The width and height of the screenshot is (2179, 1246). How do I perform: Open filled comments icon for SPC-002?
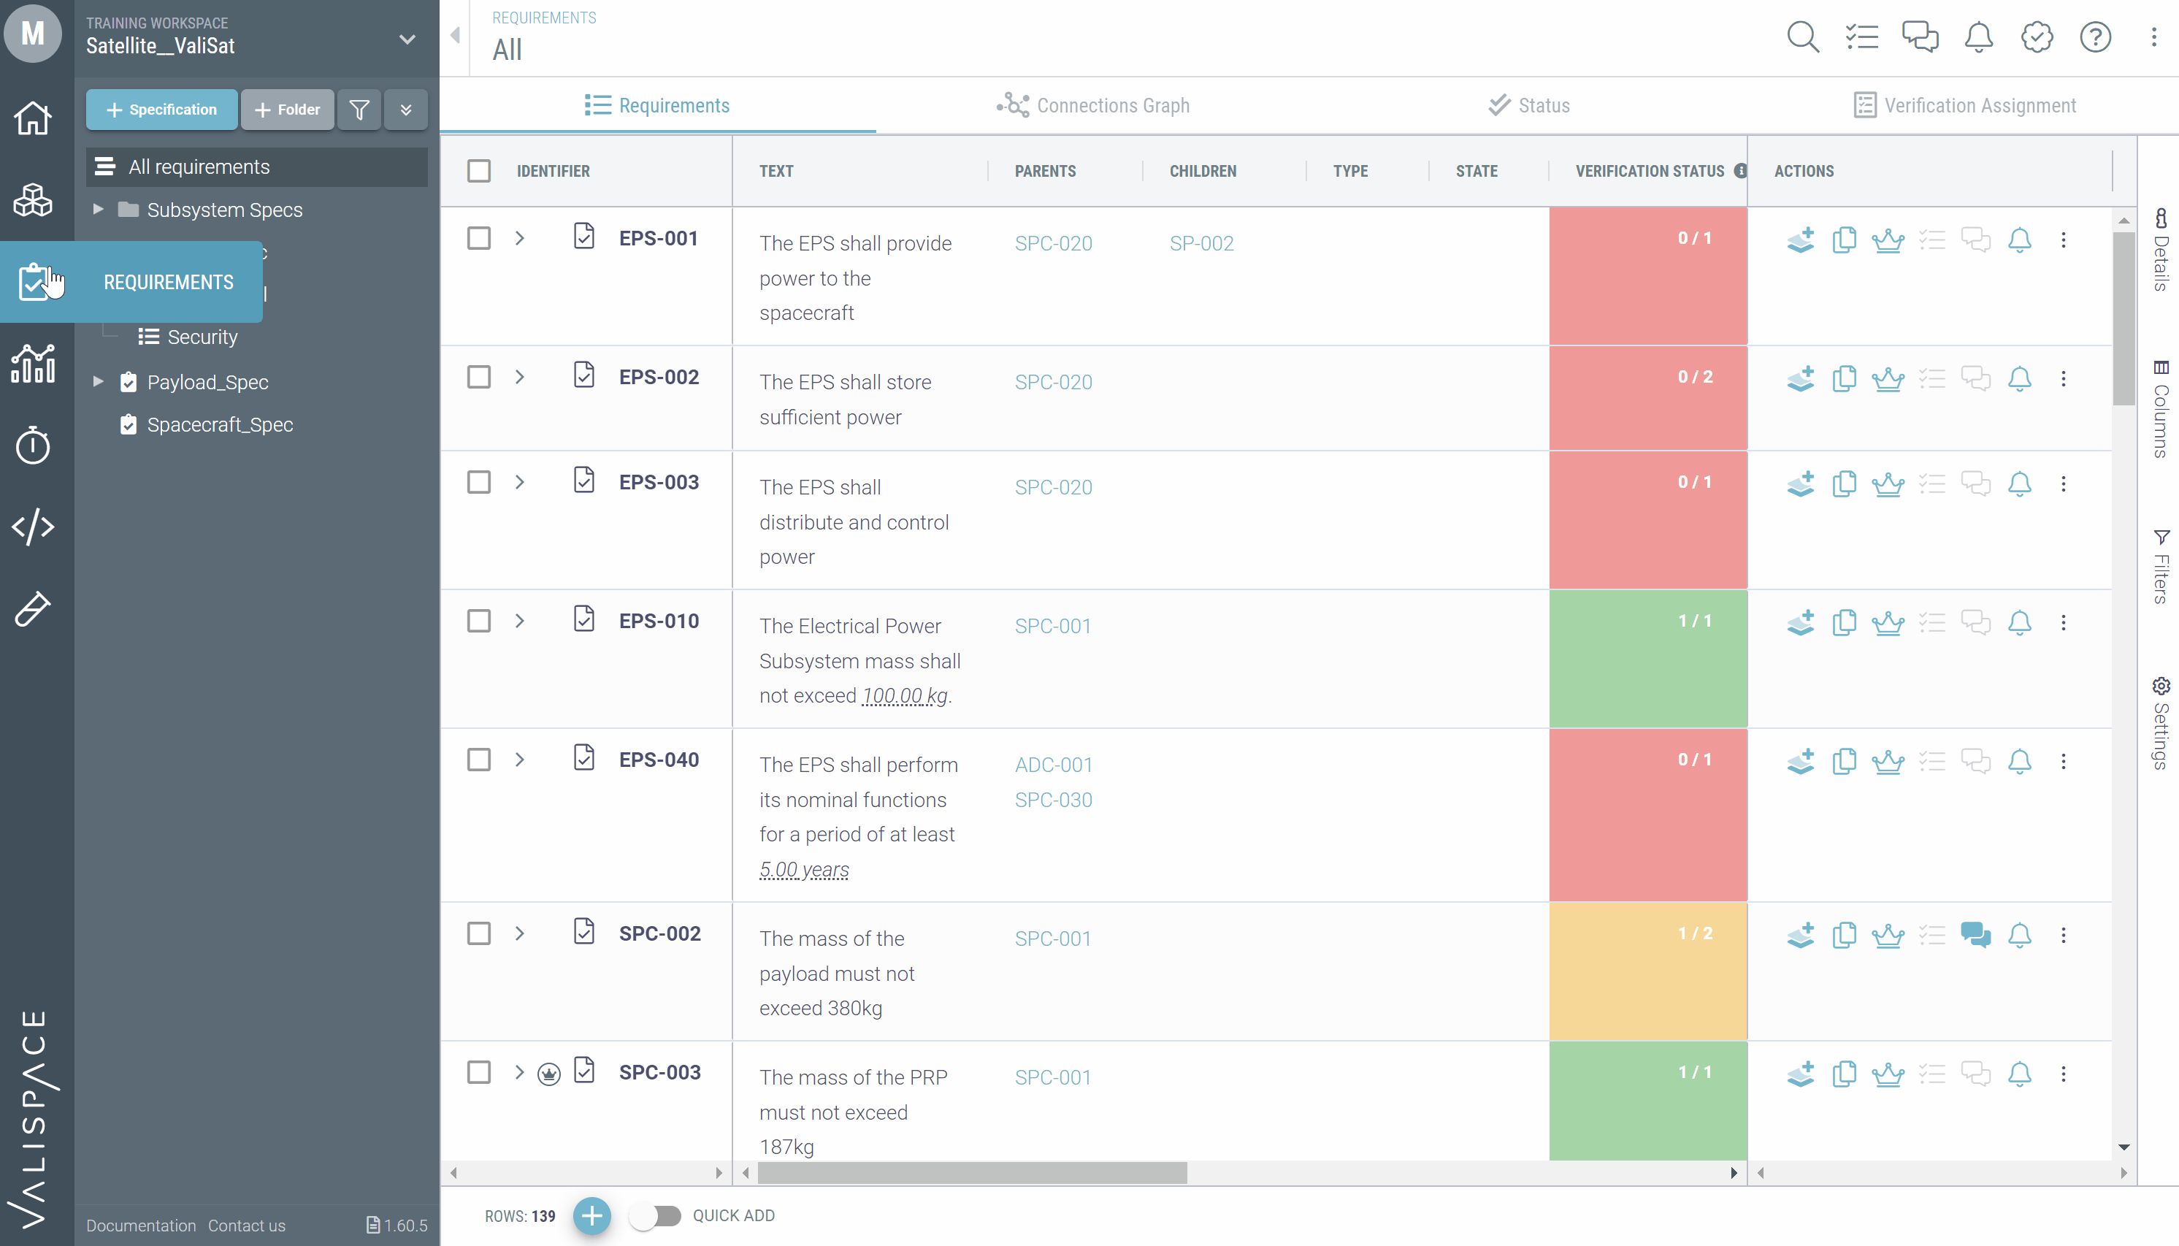click(1975, 933)
